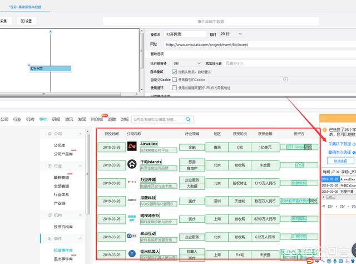Open the 超时 20秒 dropdown
The height and width of the screenshot is (264, 356).
tap(231, 34)
